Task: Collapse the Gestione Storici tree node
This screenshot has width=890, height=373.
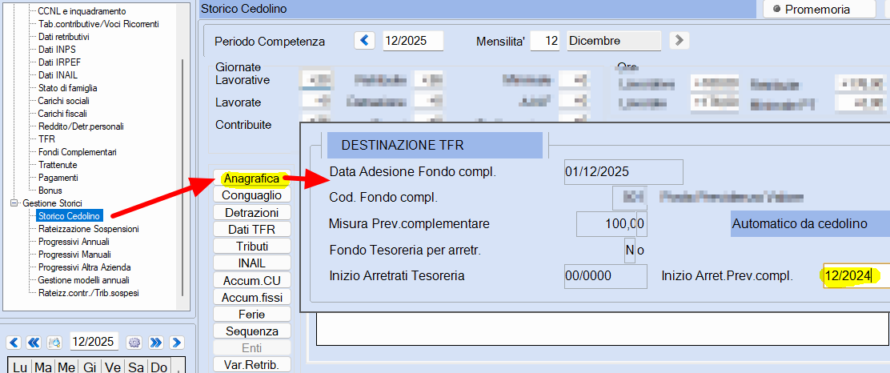Action: (x=14, y=203)
